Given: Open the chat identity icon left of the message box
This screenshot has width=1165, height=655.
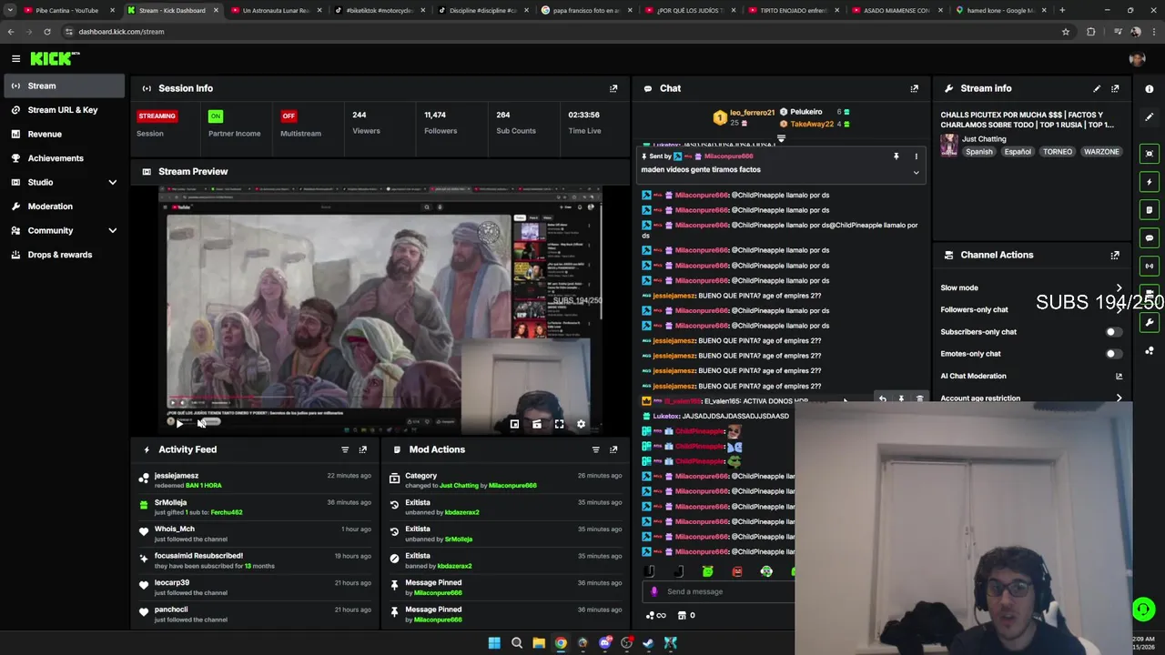Looking at the screenshot, I should click(x=653, y=591).
